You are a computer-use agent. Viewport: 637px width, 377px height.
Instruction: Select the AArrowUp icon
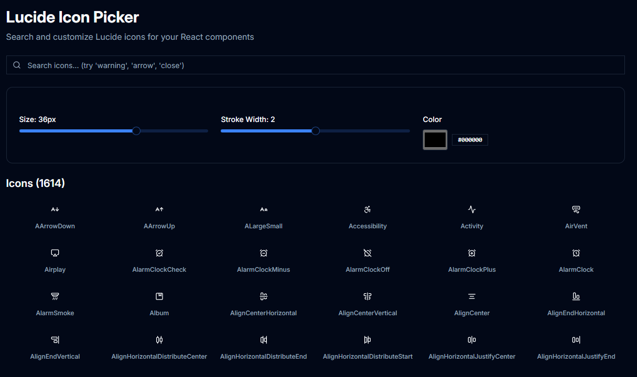[159, 209]
